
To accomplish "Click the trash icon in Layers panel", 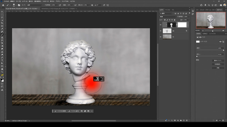I will (187, 121).
